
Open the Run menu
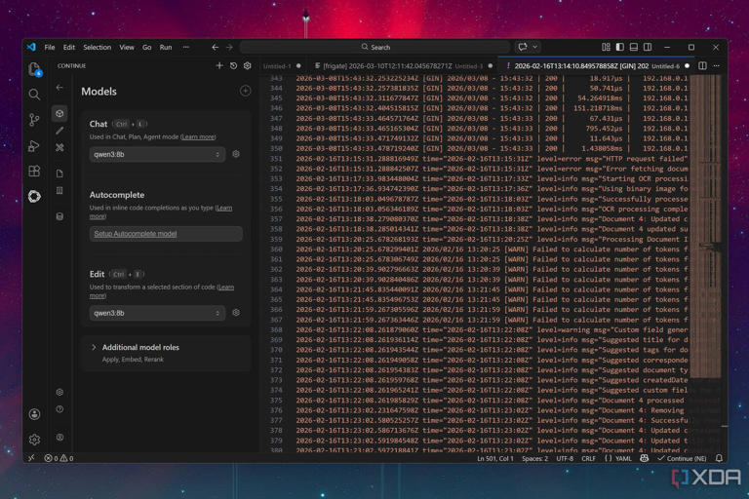coord(166,48)
